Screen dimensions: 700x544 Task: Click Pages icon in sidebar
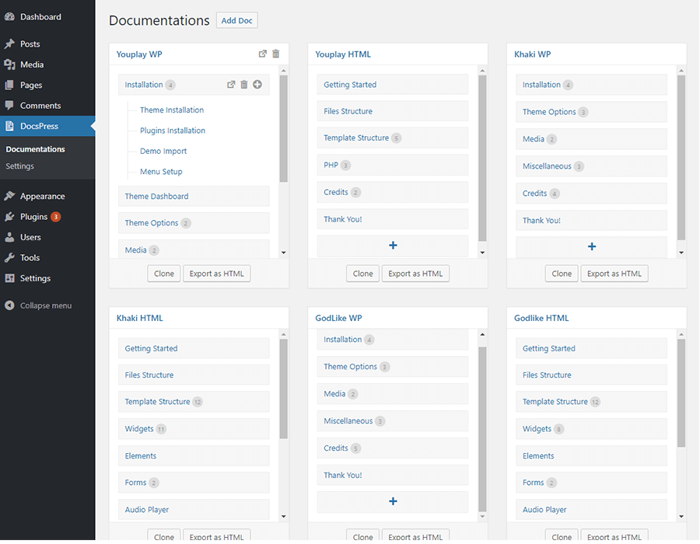[9, 85]
